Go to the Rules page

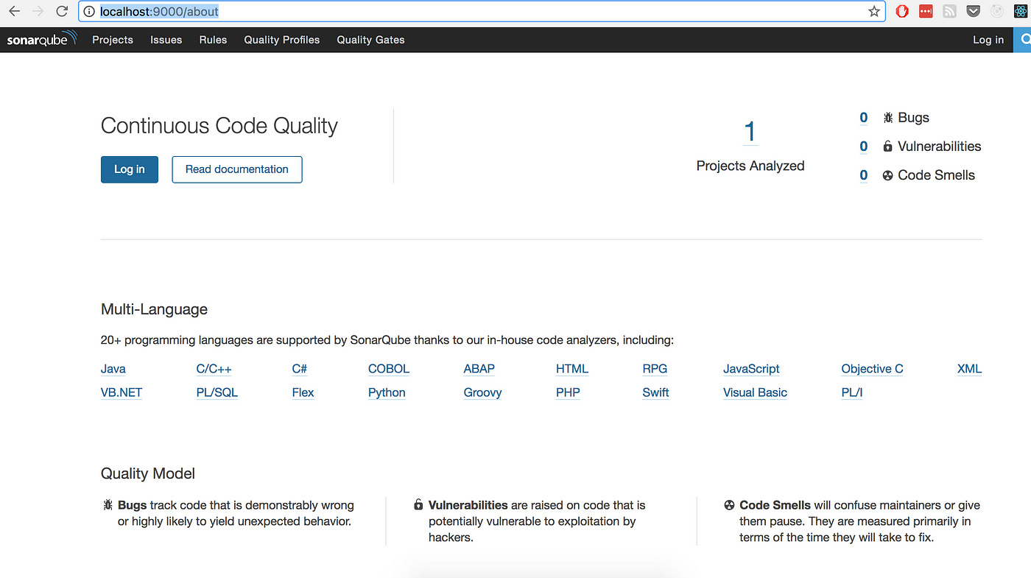tap(213, 40)
